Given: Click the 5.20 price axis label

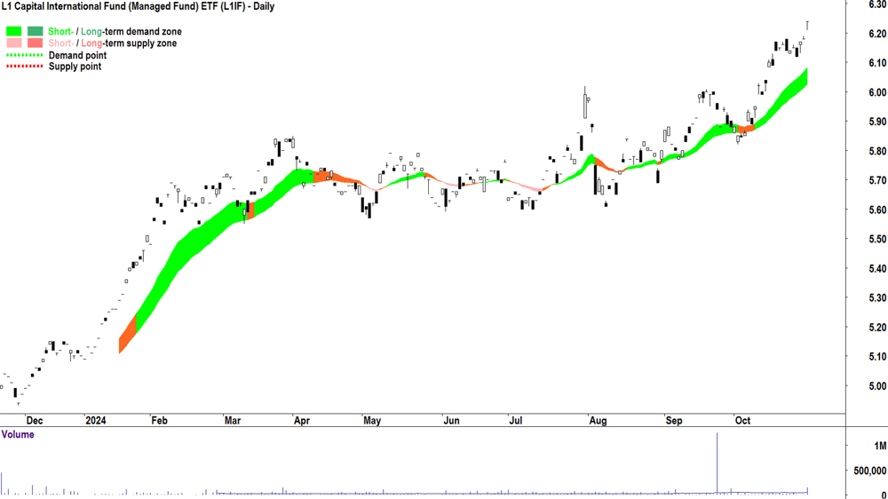Looking at the screenshot, I should click(x=877, y=328).
